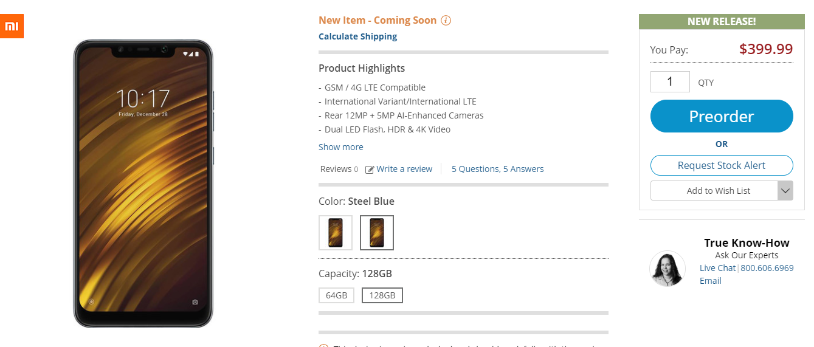This screenshot has height=347, width=814.
Task: Start a Live Chat with experts
Action: click(717, 268)
